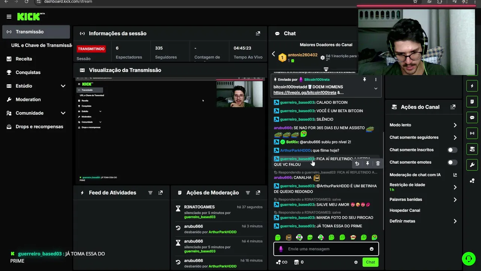
Task: Open Palavras banidas chevron
Action: 455,199
